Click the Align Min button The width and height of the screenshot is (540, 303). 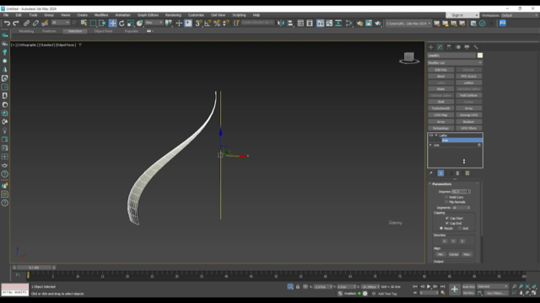tap(440, 254)
